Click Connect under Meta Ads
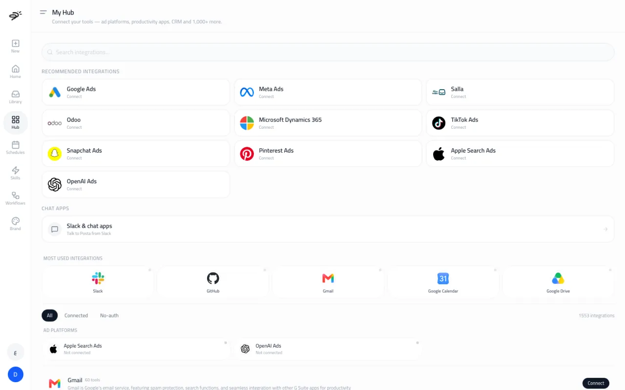This screenshot has height=390, width=625. tap(266, 97)
